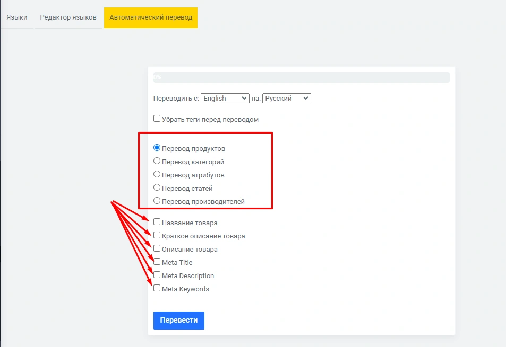Choose the Перевод категорий radio option
The image size is (506, 347).
coord(157,161)
